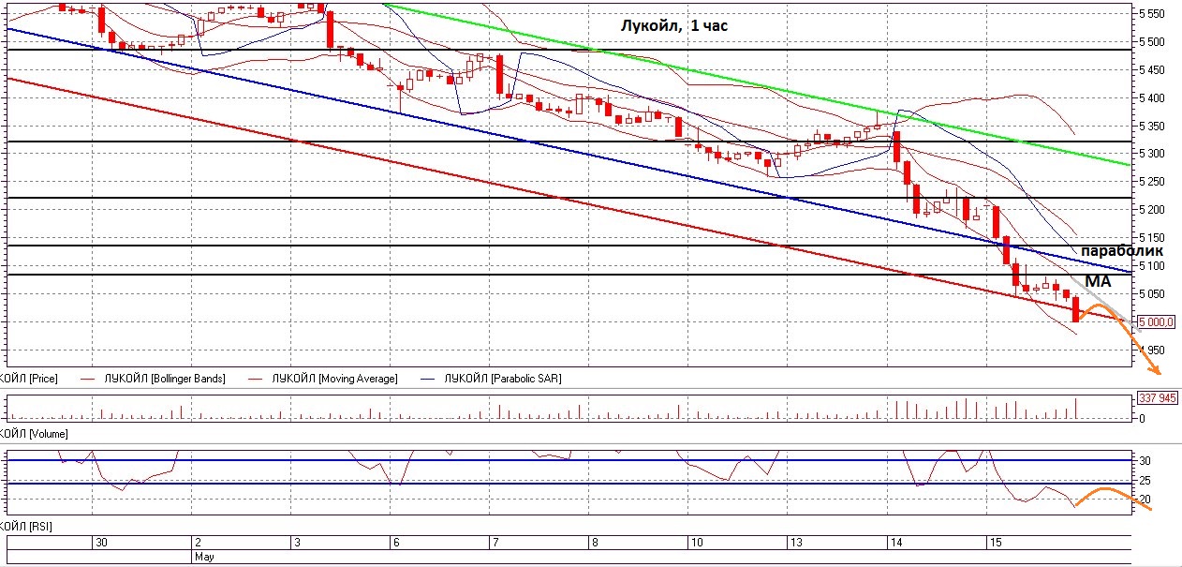This screenshot has width=1182, height=567.
Task: Click the 5 100 price axis label
Action: (1150, 265)
